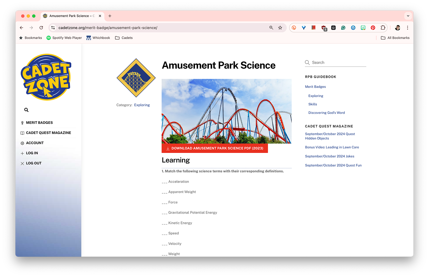Open Chrome's three-dot menu

point(408,28)
